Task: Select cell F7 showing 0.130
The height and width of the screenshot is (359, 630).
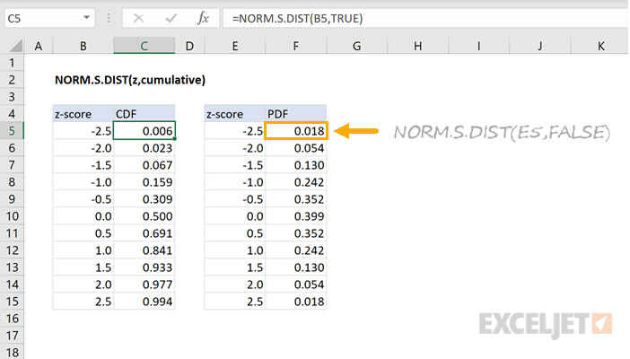Action: point(296,165)
